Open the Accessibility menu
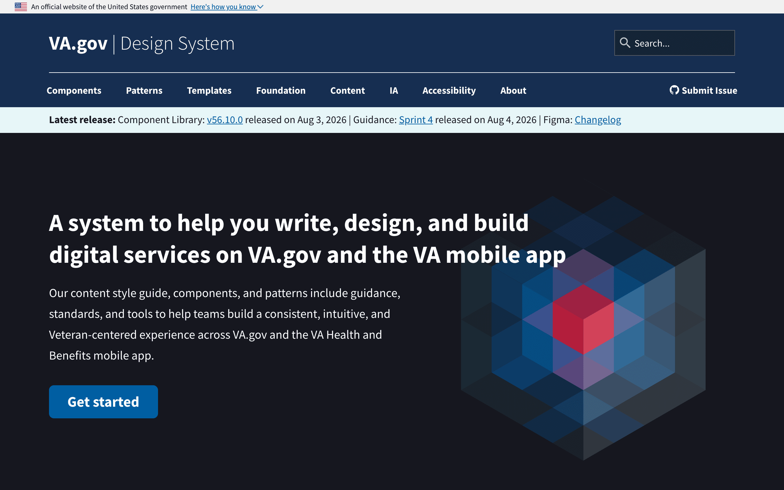 point(449,90)
